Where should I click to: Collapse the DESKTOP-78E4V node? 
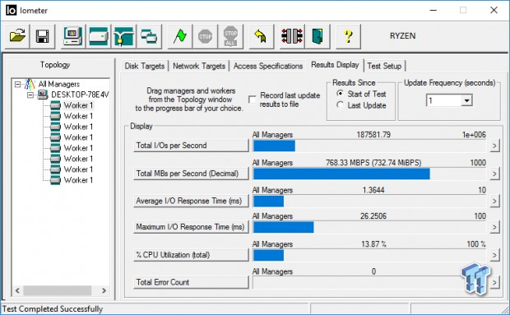coord(30,95)
